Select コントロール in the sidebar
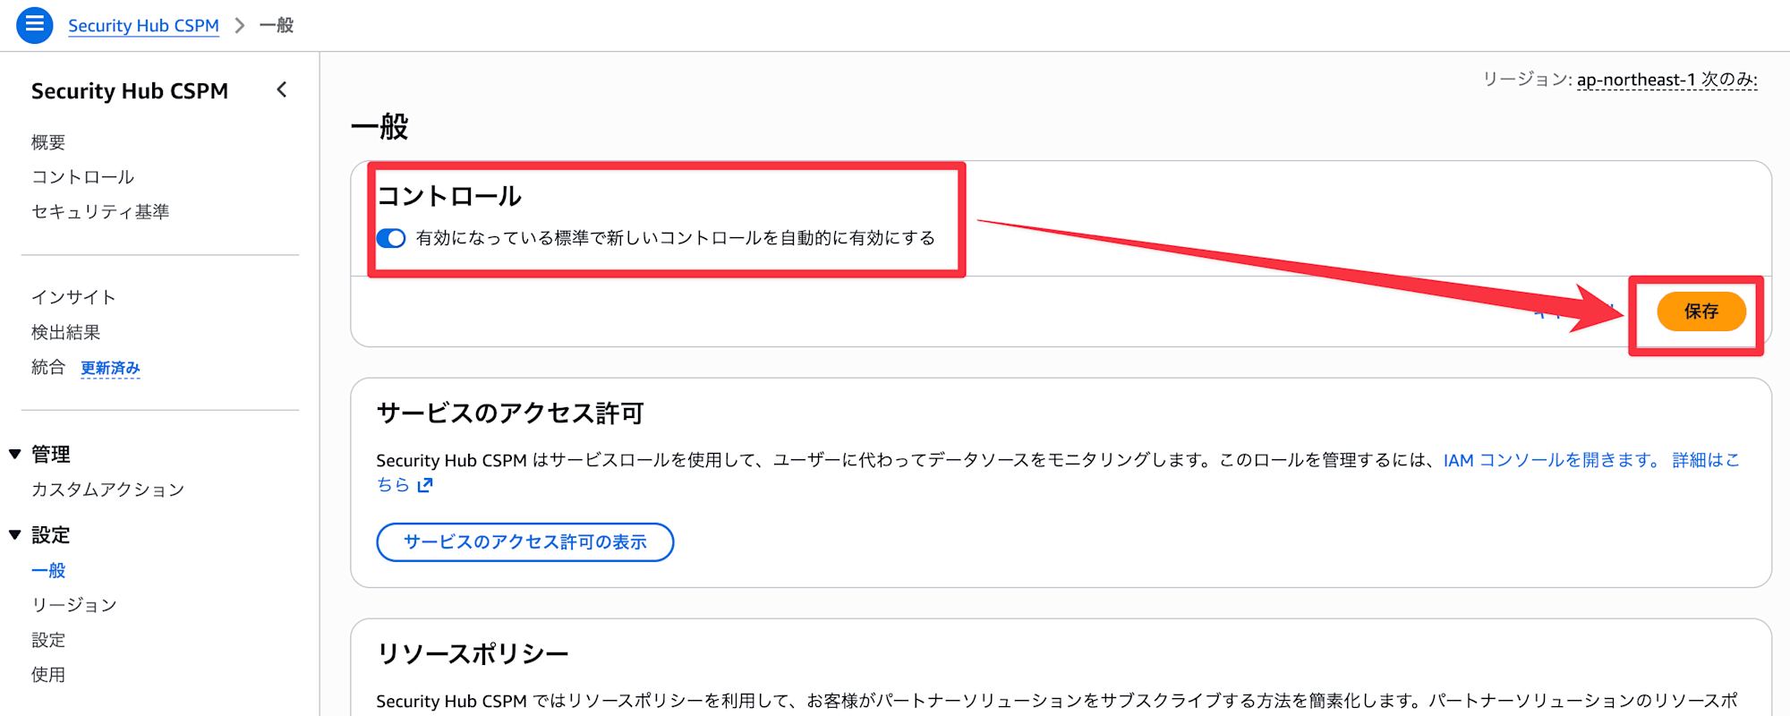This screenshot has height=716, width=1790. coord(82,177)
